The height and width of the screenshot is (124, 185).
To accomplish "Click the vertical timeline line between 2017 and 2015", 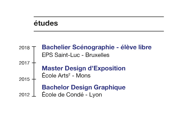I will coord(34,71).
